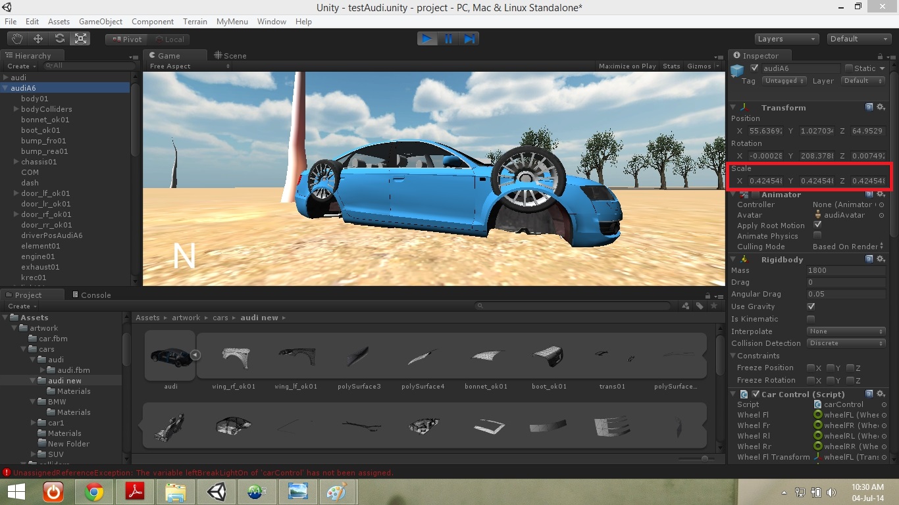
Task: Select wing_rf_ok01 mesh asset
Action: click(234, 357)
